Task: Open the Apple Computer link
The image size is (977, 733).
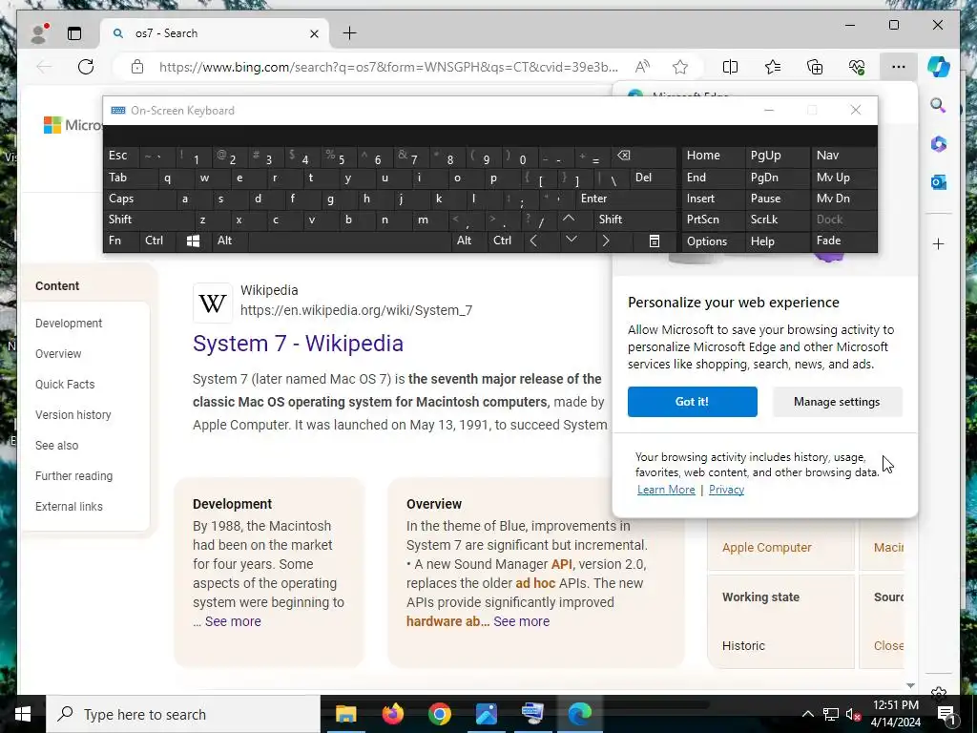Action: 766,548
